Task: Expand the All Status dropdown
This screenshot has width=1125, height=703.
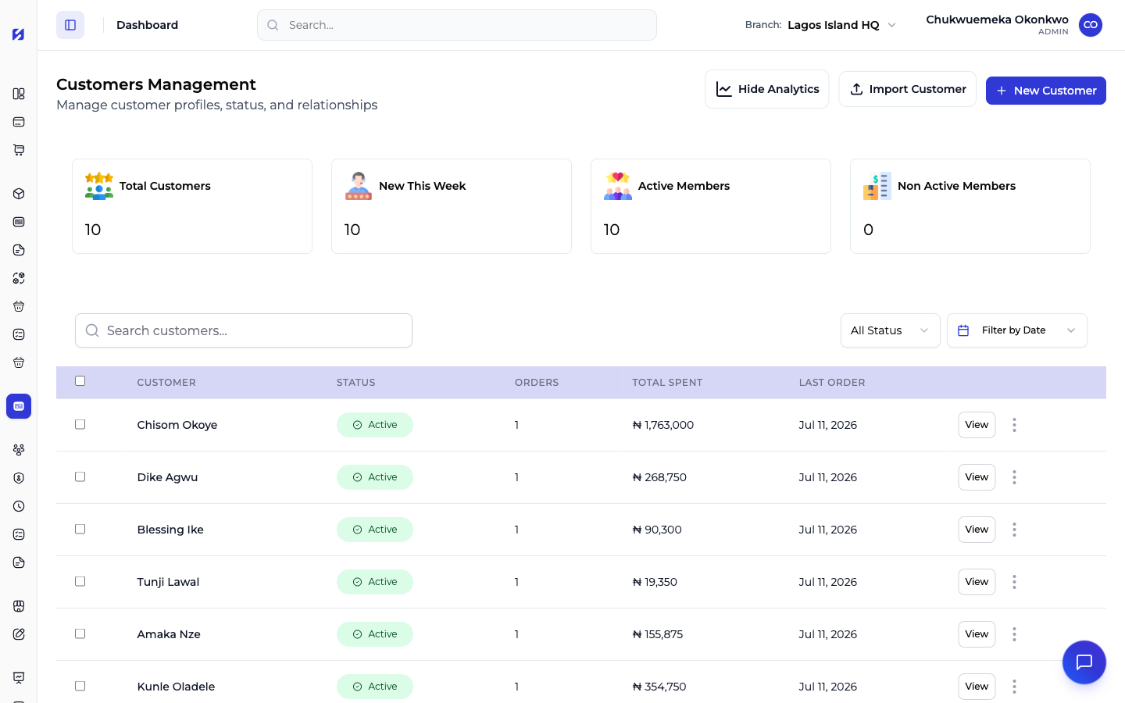Action: click(890, 330)
